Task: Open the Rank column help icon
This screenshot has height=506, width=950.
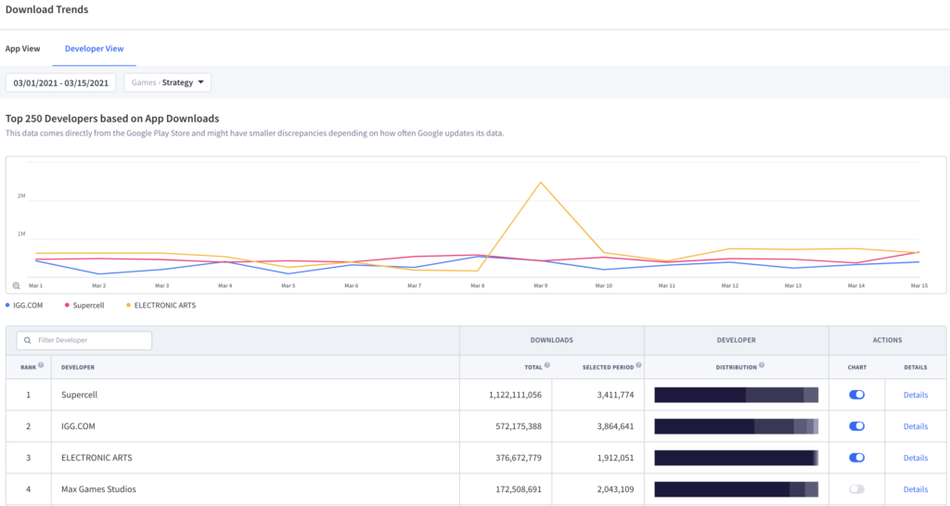Action: [x=41, y=365]
